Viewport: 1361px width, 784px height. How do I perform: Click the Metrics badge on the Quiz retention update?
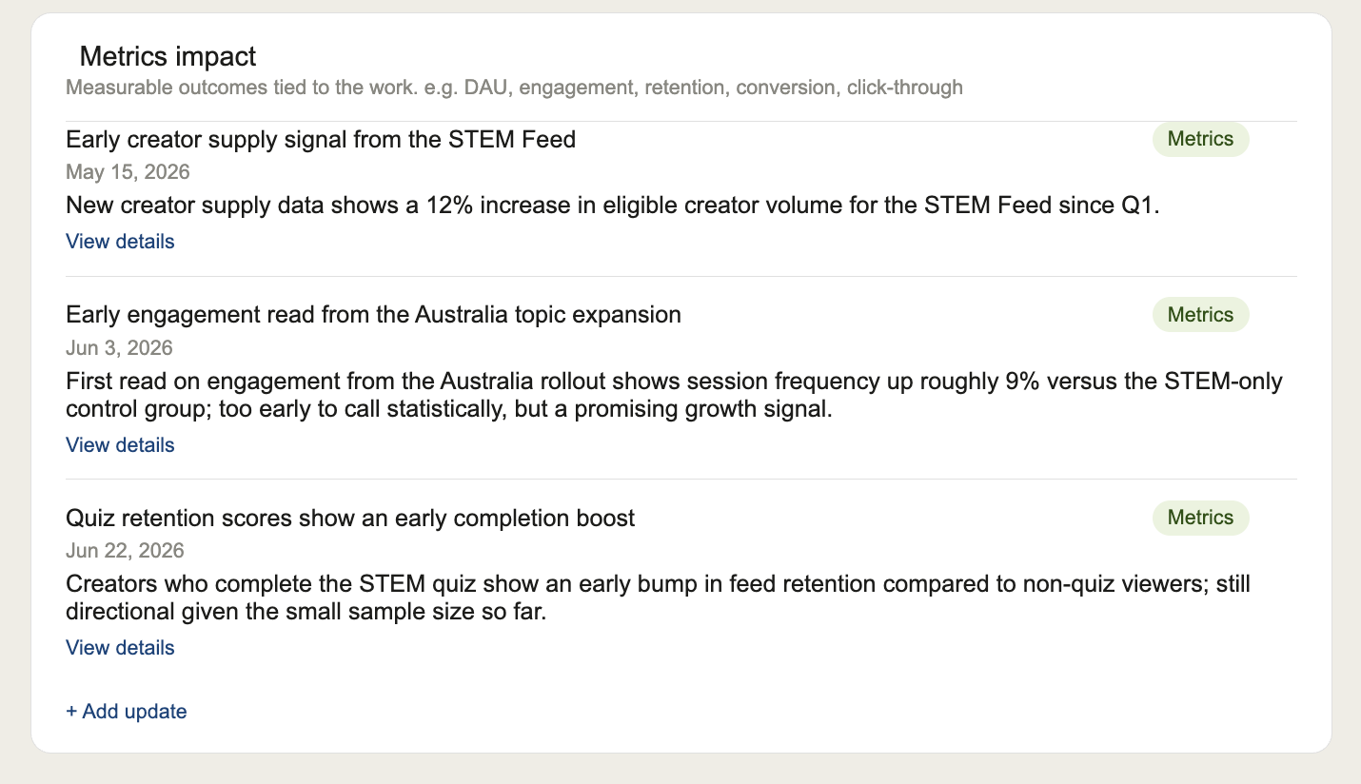[1200, 518]
